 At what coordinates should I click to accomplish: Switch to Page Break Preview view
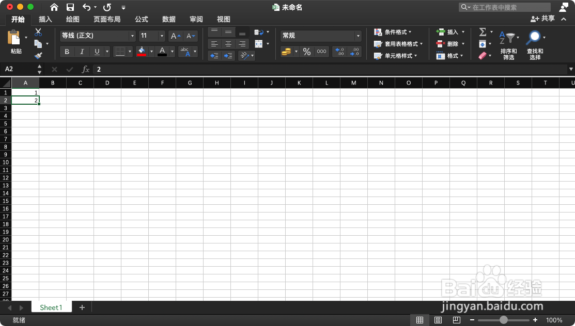457,320
